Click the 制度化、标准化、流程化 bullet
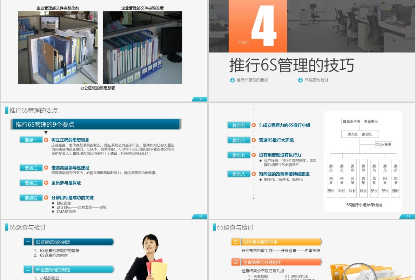Viewport: 416px width, 280px height. (x=283, y=180)
